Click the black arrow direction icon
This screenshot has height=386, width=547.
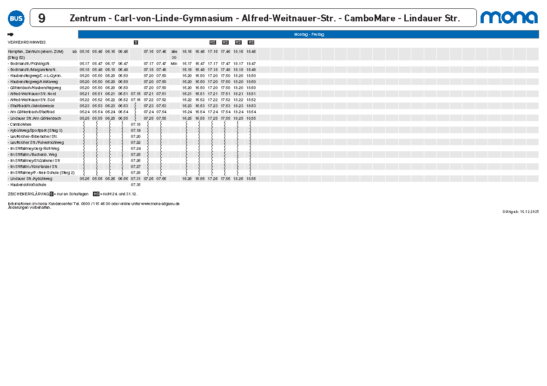coord(10,34)
